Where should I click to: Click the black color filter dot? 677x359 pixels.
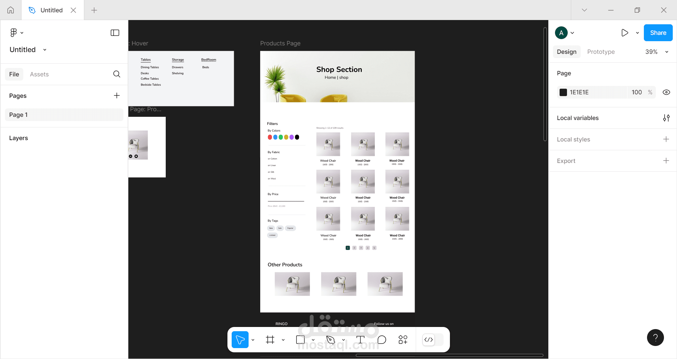297,137
